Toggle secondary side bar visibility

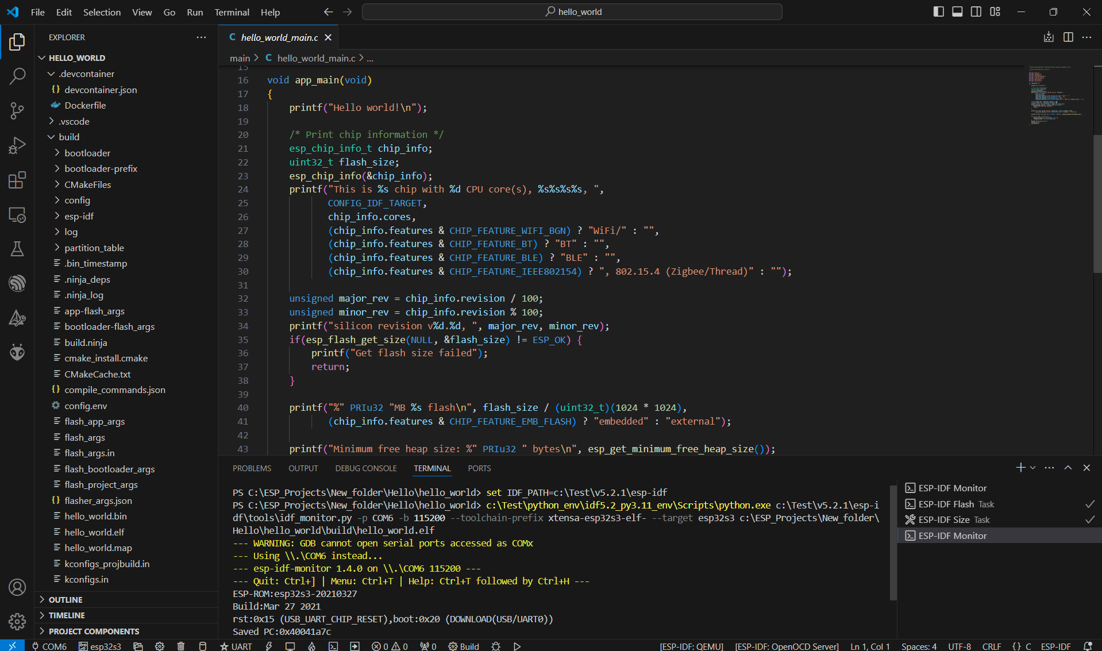(976, 11)
